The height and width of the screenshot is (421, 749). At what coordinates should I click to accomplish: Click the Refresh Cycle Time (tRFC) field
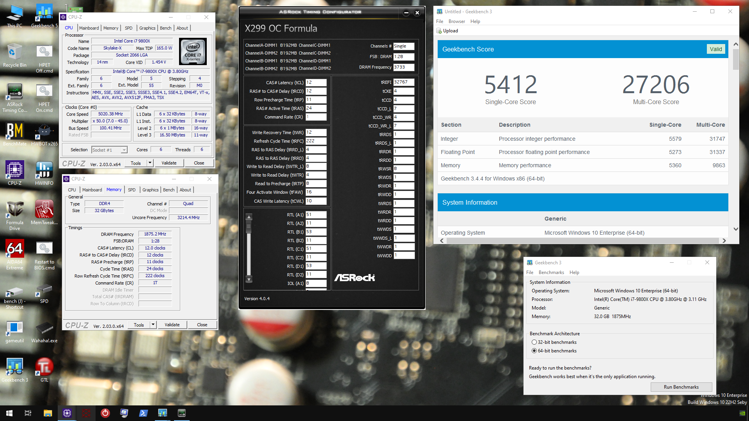[x=316, y=141]
